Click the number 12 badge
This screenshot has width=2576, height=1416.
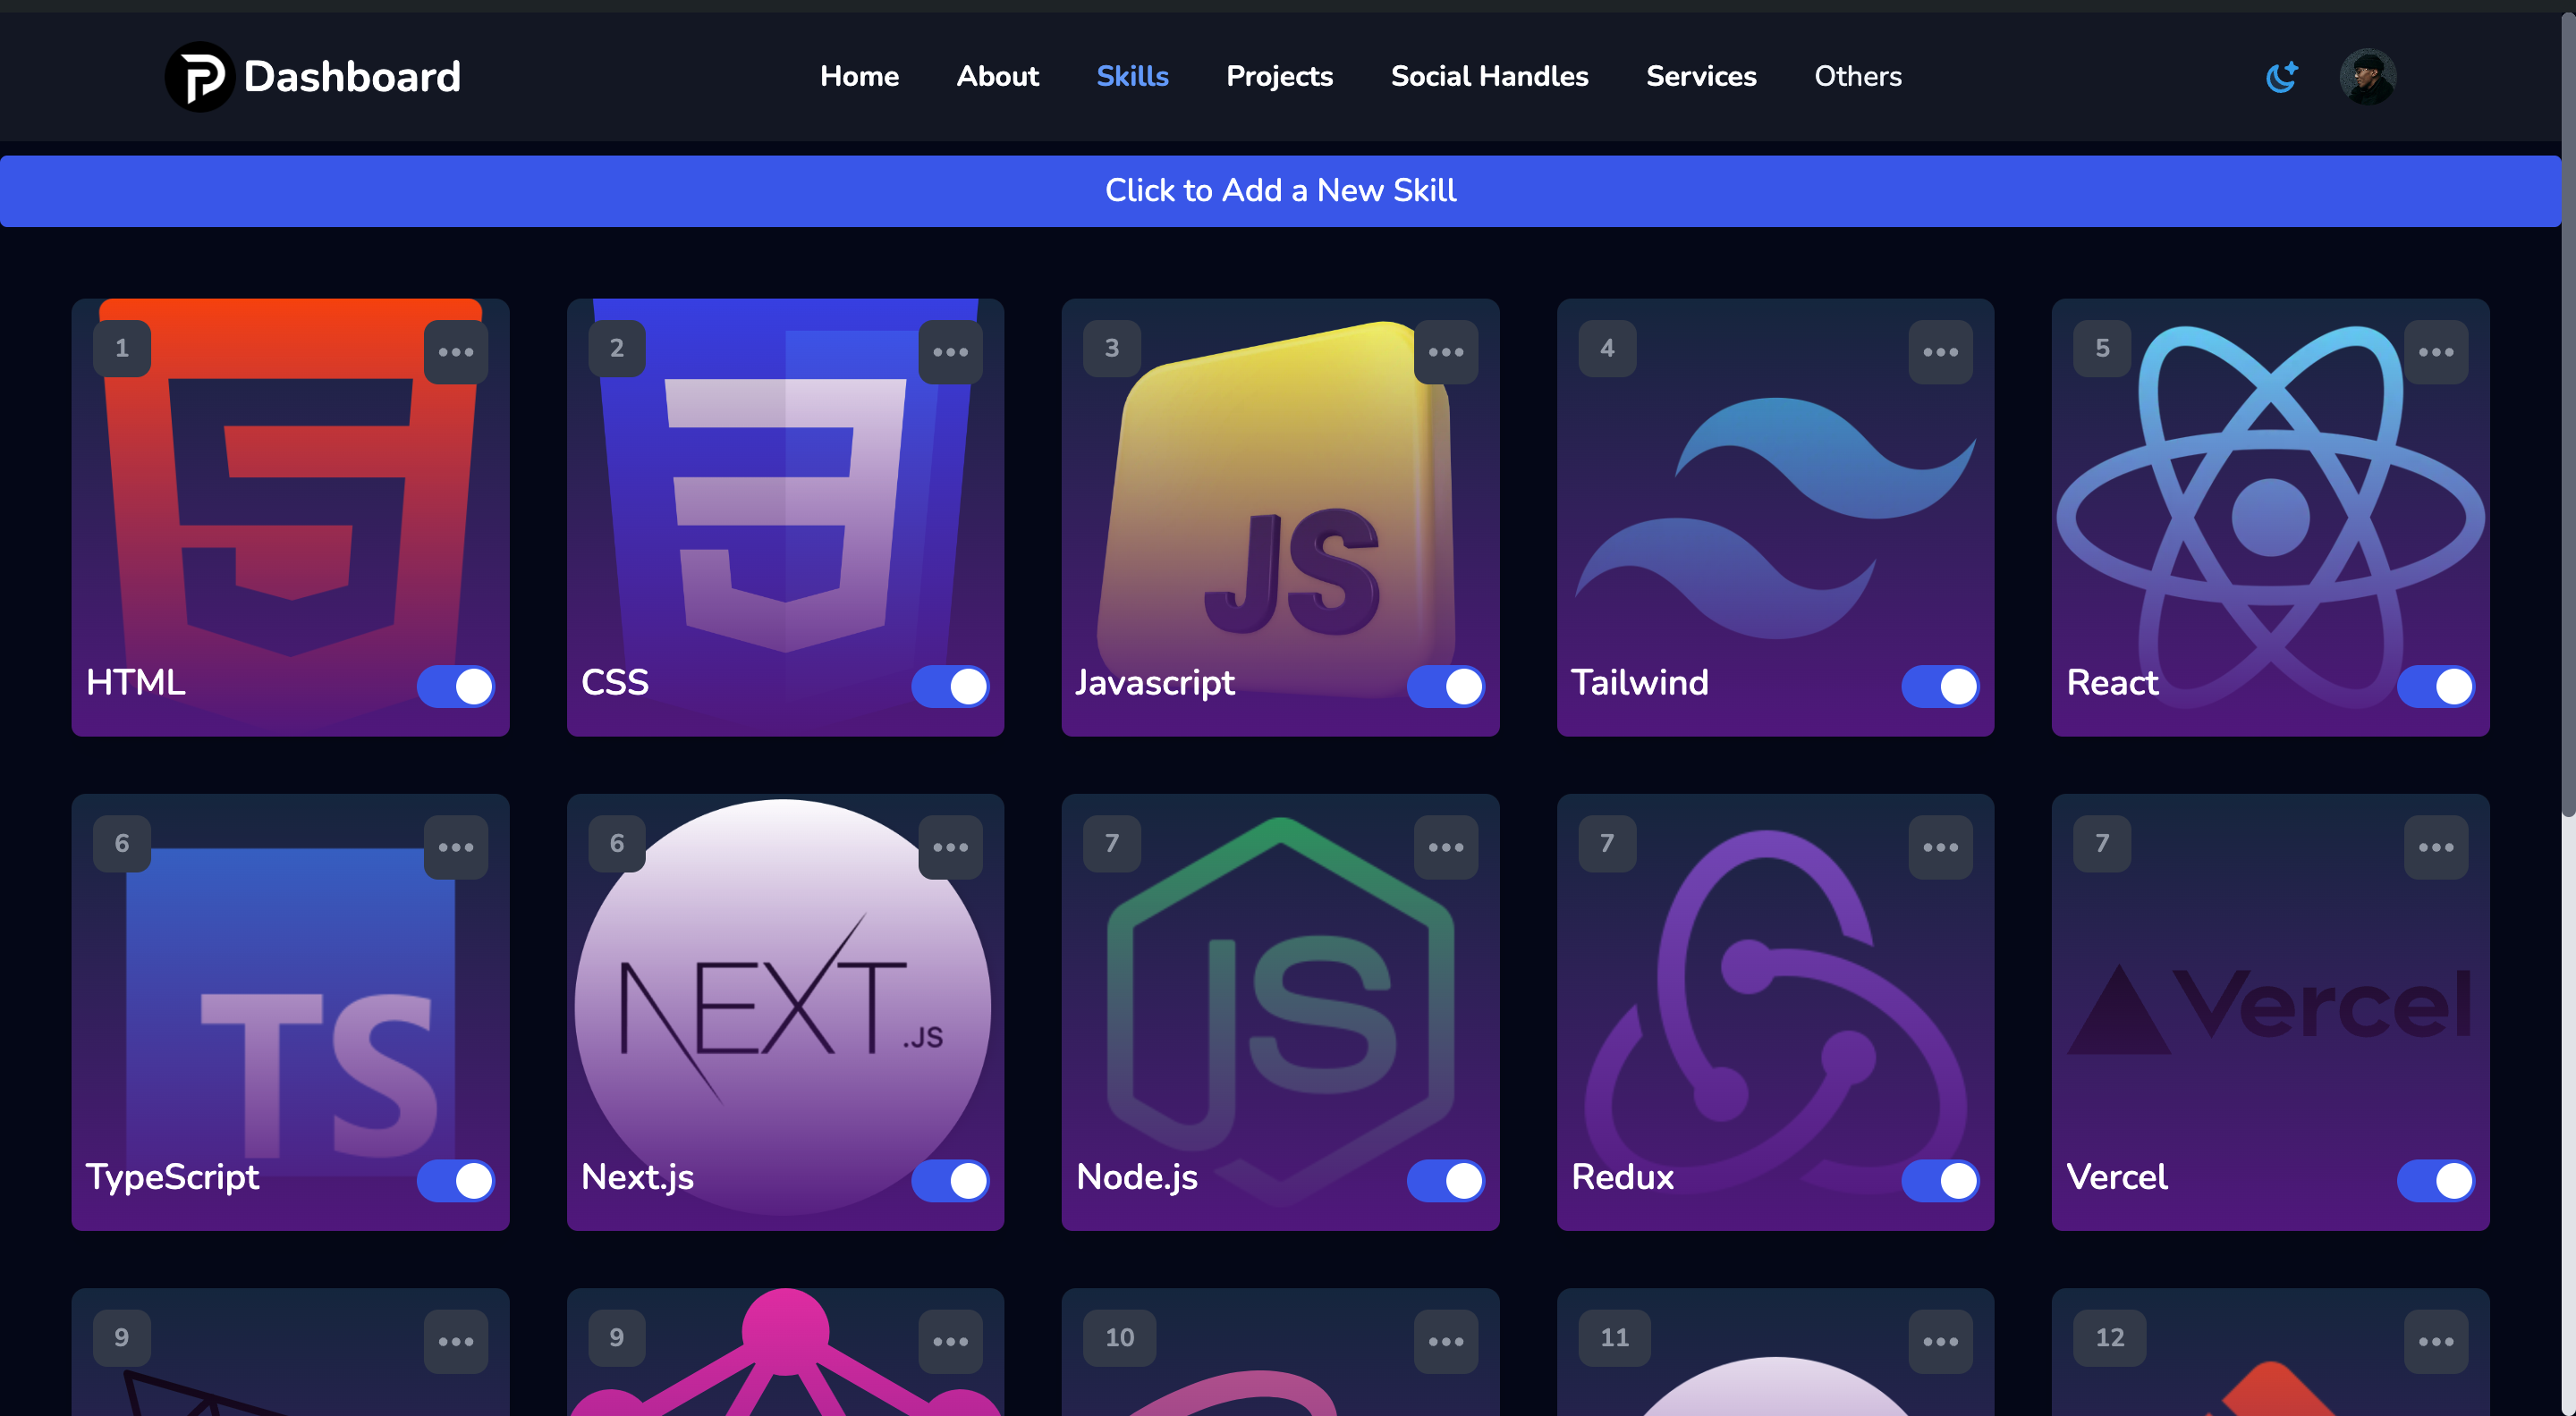point(2110,1338)
